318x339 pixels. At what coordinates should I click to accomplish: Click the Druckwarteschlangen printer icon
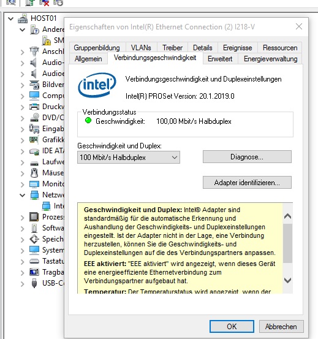click(34, 107)
